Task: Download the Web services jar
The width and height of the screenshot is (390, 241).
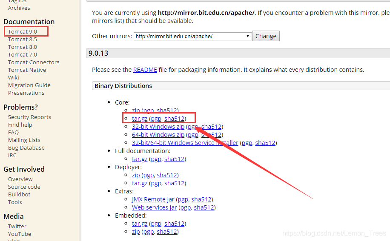Action: pyautogui.click(x=154, y=207)
